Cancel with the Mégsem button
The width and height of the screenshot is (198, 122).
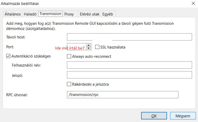[x=183, y=116]
